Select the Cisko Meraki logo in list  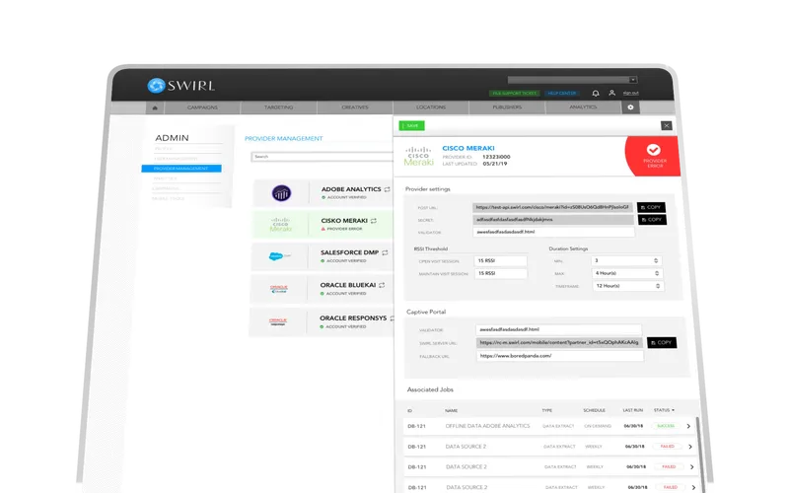click(280, 225)
